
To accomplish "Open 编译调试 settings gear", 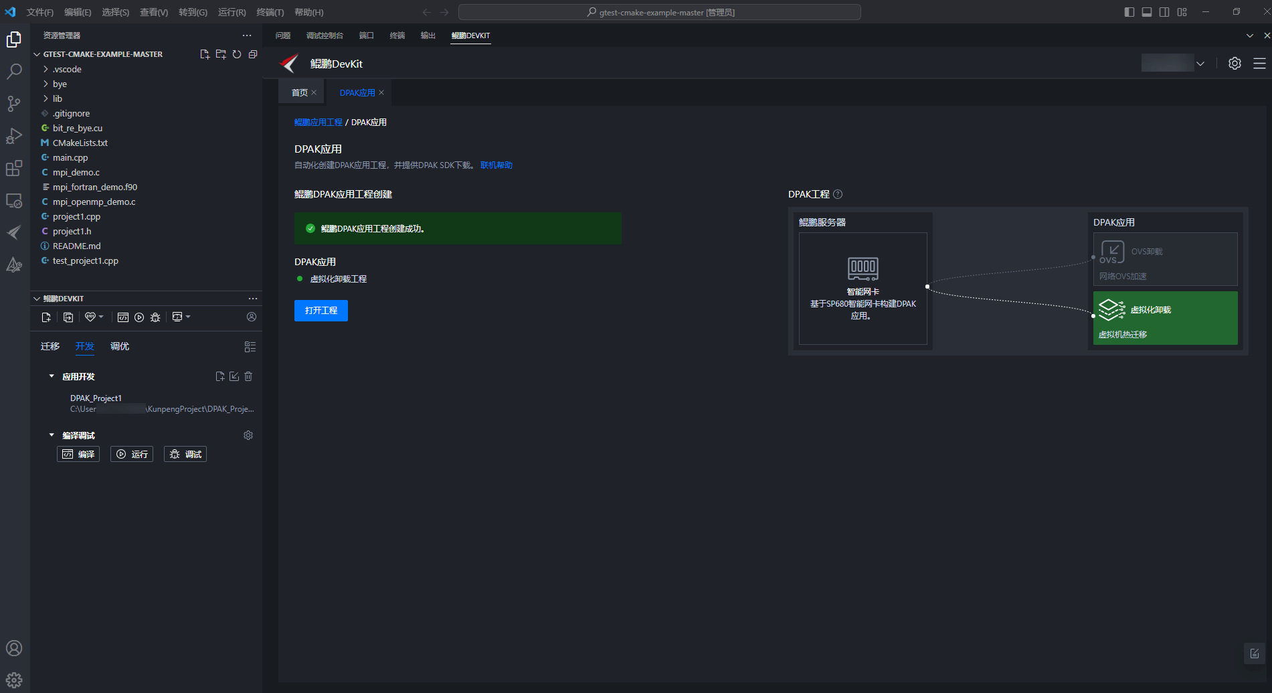I will click(x=248, y=435).
